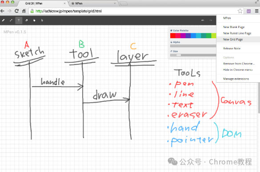Close the second 'MPen' tab
Screen dimensions: 260x172
115,3
